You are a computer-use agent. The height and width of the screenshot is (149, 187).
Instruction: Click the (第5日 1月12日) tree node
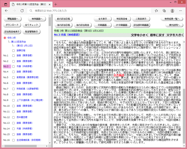[24, 46]
